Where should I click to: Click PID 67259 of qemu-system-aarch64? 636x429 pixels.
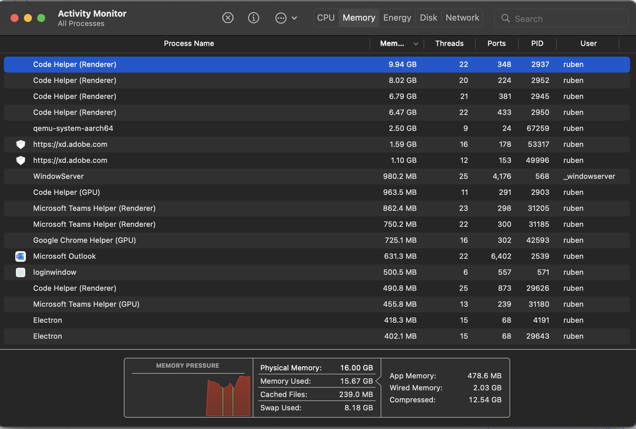tap(538, 129)
